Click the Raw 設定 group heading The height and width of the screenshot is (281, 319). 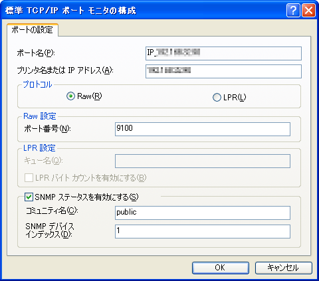40,116
